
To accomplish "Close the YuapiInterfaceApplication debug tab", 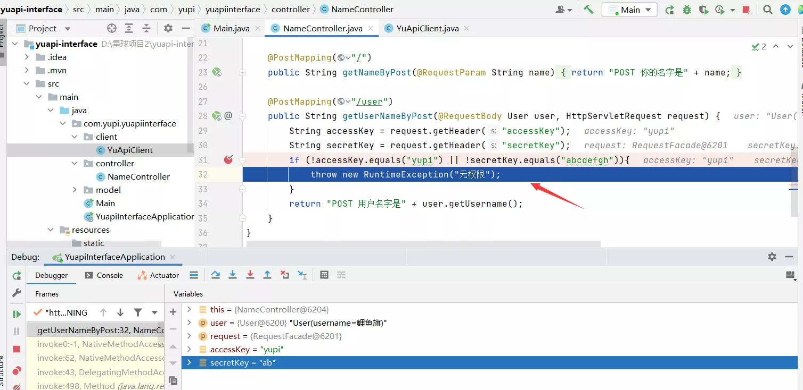I will click(173, 257).
